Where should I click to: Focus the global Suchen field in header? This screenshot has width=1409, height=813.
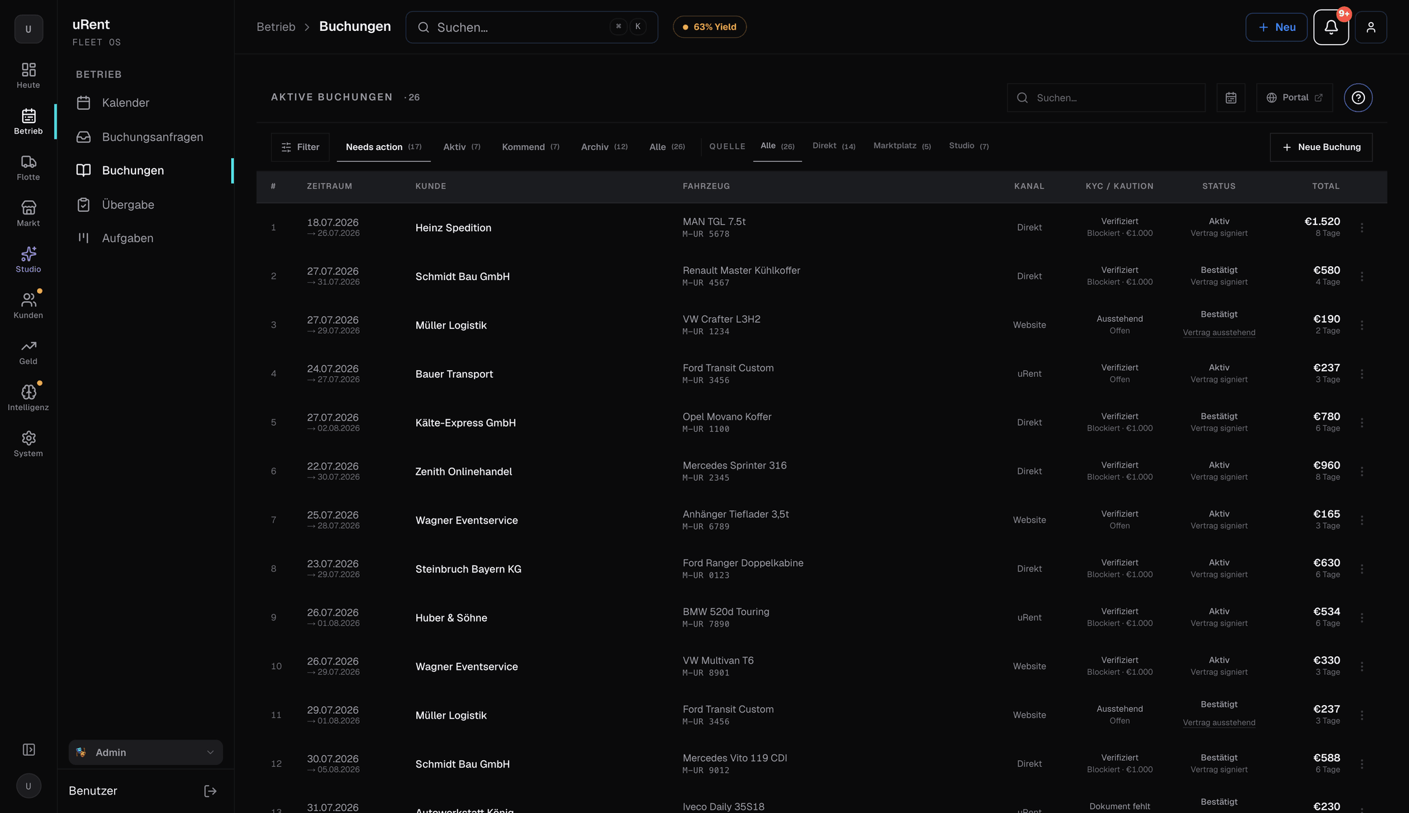pos(532,27)
